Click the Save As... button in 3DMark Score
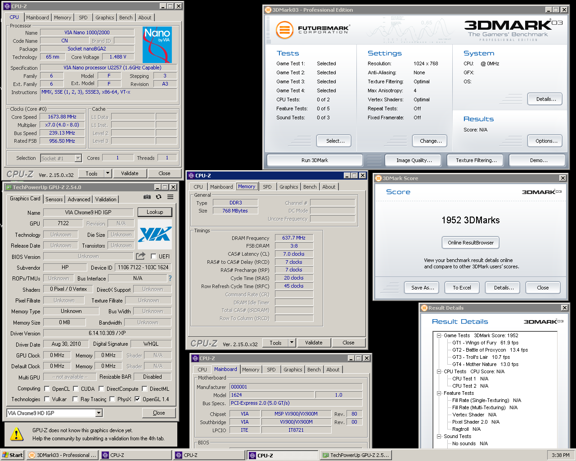Image resolution: width=576 pixels, height=461 pixels. click(x=423, y=288)
